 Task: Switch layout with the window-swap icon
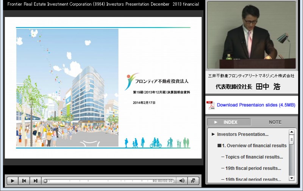(193, 181)
